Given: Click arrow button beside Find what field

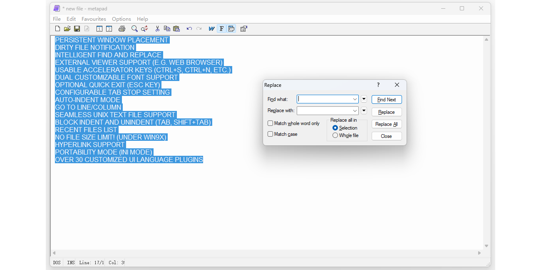Looking at the screenshot, I should click(364, 99).
